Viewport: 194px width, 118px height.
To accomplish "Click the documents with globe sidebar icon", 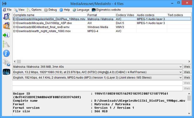I will point(6,62).
